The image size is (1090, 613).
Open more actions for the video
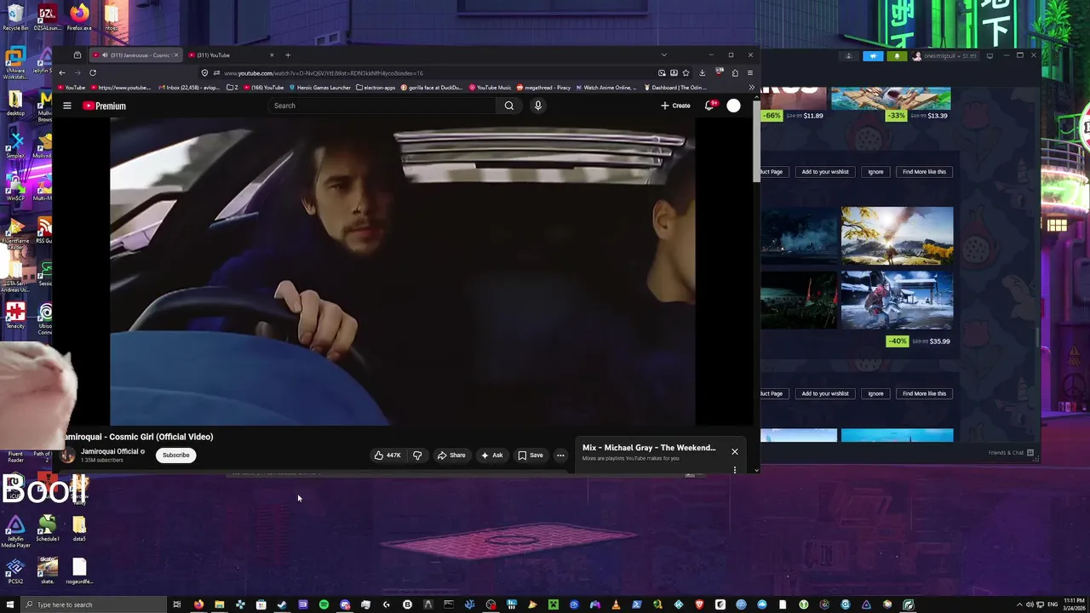pos(560,455)
